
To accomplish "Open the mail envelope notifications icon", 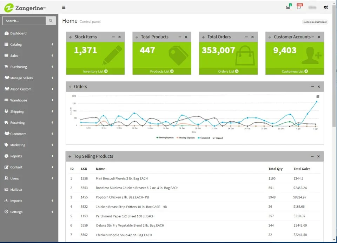I will pyautogui.click(x=288, y=7).
